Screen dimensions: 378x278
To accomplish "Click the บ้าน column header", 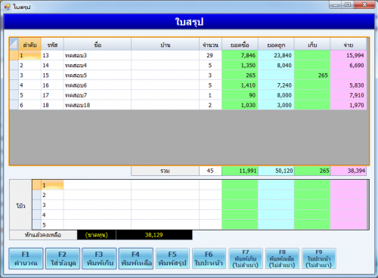I will tap(165, 45).
